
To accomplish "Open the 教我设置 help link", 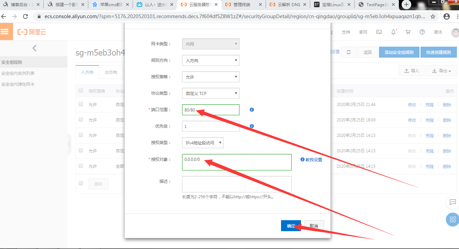I will (314, 159).
